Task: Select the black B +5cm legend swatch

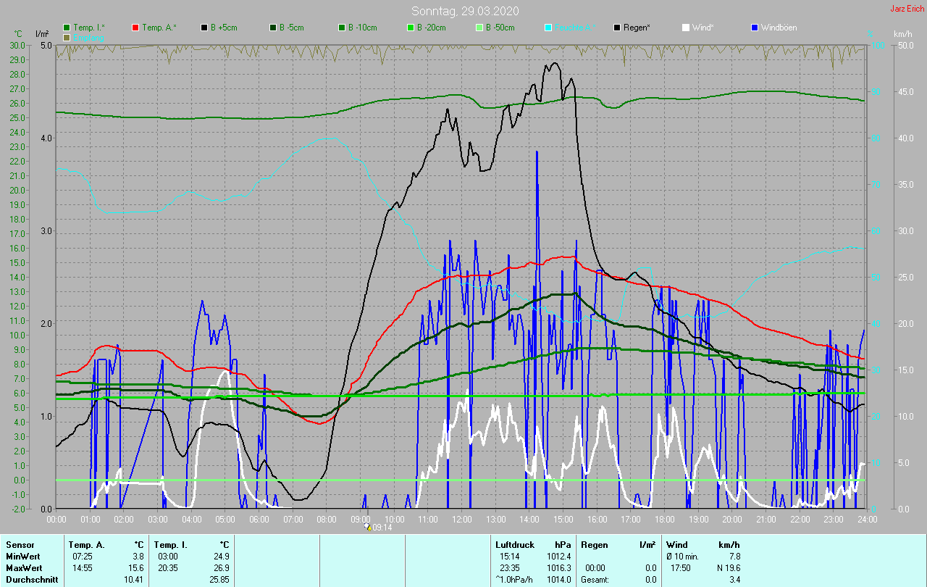Action: tap(204, 28)
